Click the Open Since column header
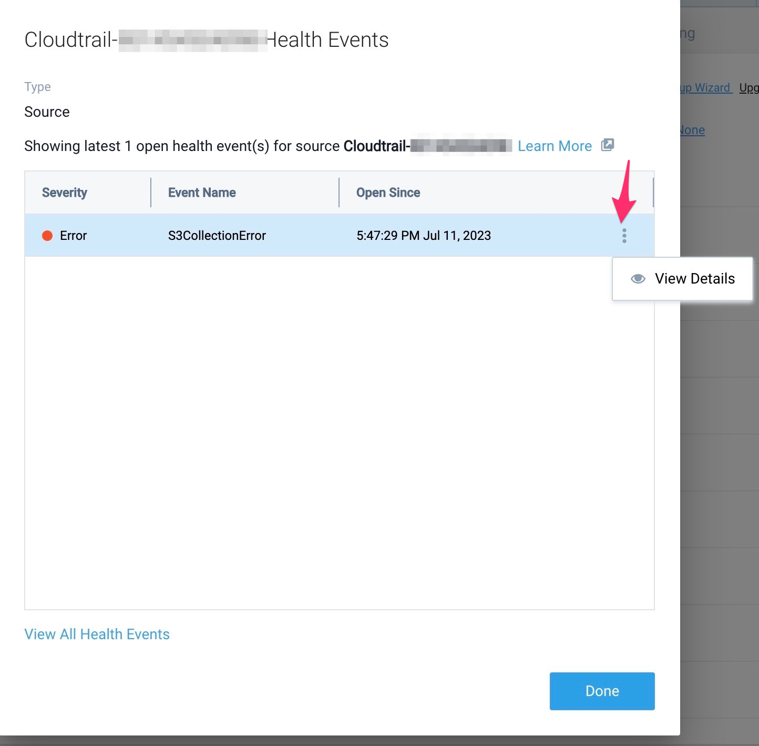Viewport: 759px width, 746px height. [x=388, y=193]
